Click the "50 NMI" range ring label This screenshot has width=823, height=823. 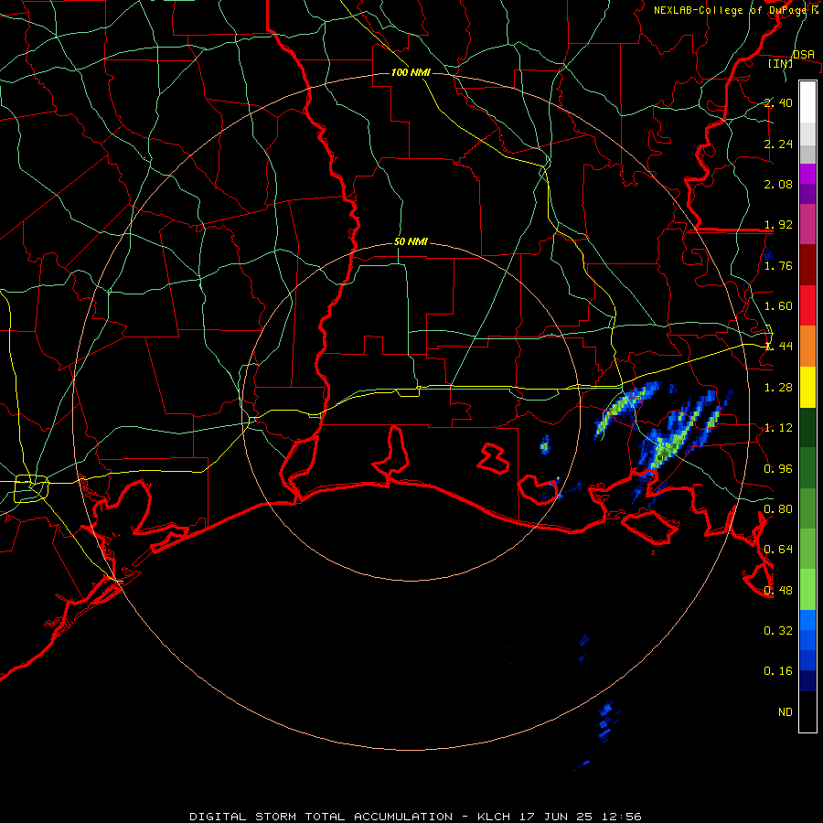pyautogui.click(x=411, y=241)
